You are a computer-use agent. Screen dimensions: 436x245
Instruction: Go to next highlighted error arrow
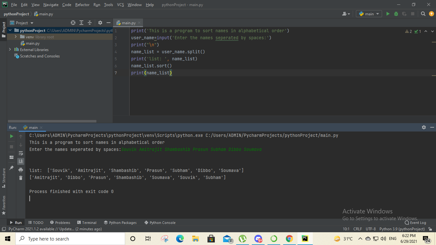pyautogui.click(x=432, y=32)
